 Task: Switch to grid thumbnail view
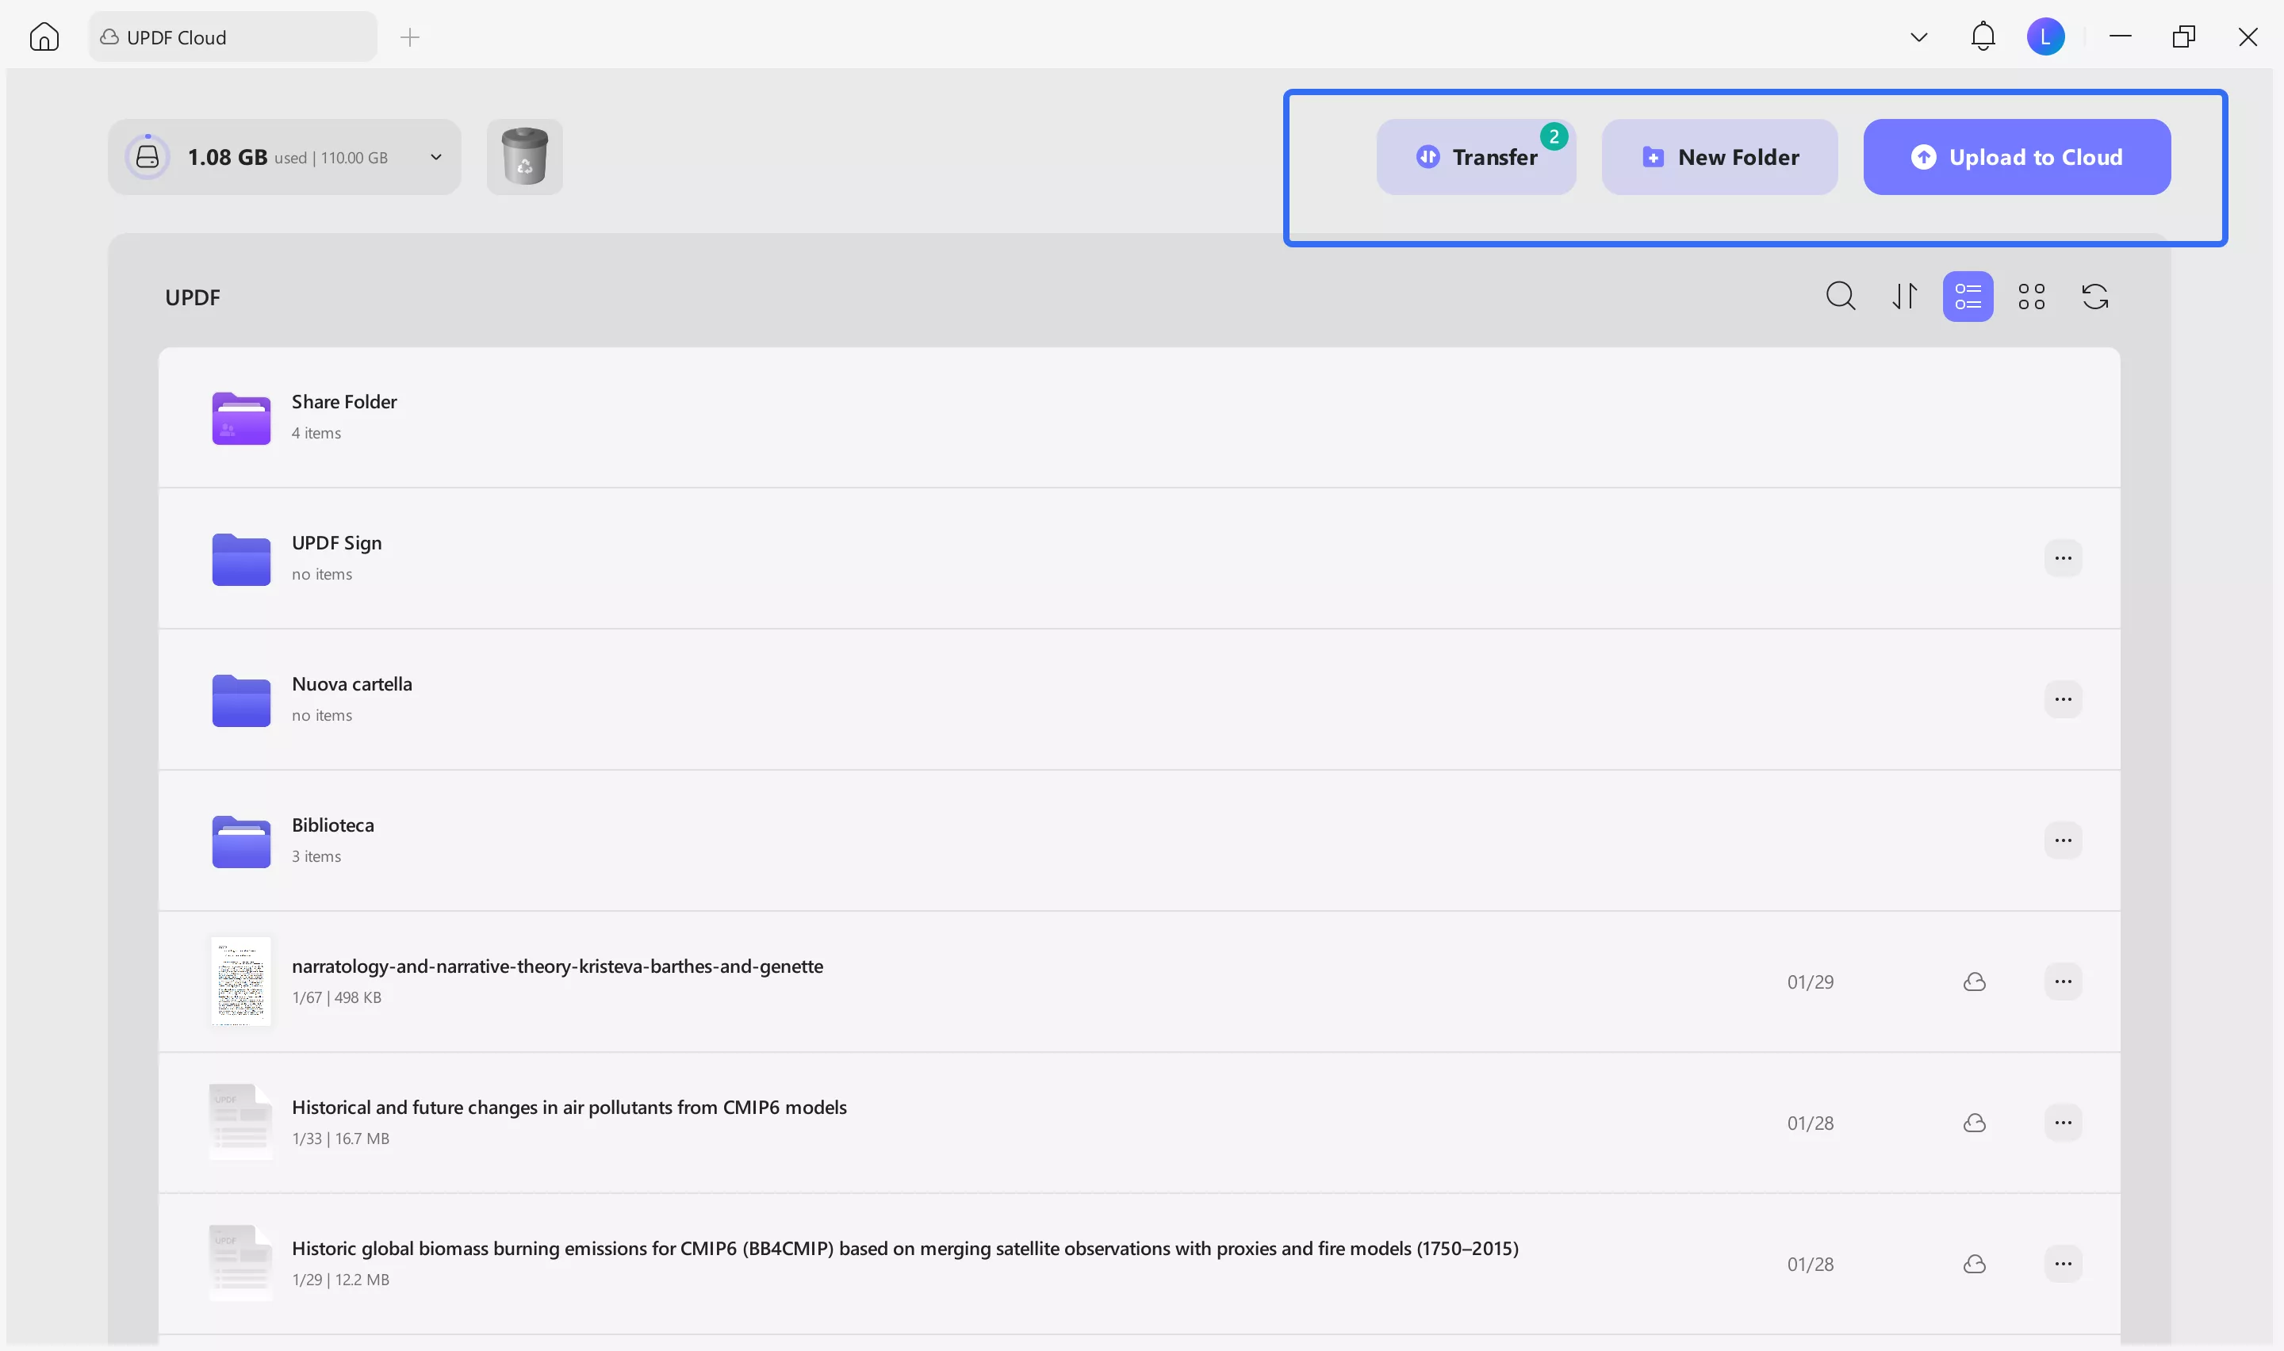[2031, 296]
